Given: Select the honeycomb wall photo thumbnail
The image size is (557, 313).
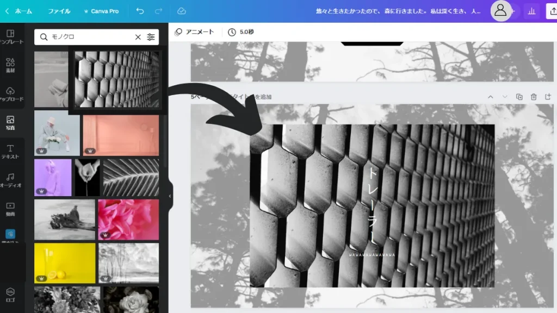Looking at the screenshot, I should click(117, 79).
